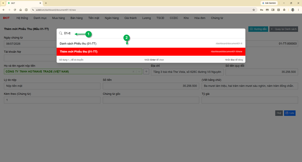Open the browser profile avatar

[293, 10]
